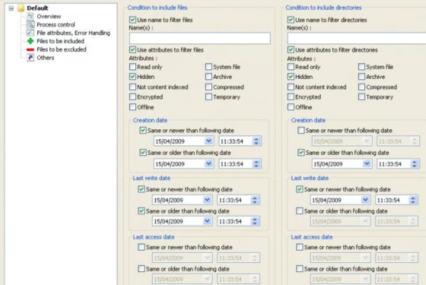Check files Last access date Same or older

click(141, 269)
